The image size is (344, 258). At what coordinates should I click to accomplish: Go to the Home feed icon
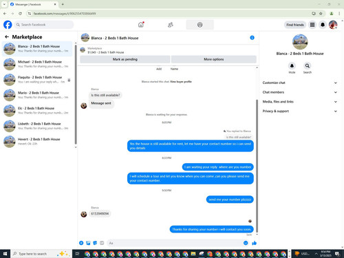click(141, 25)
